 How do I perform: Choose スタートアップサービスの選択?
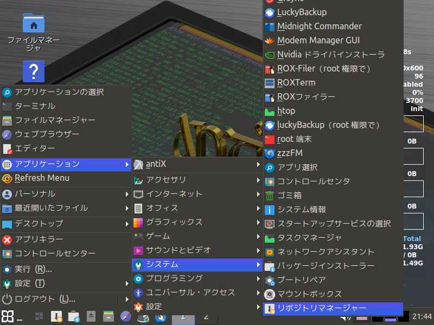pyautogui.click(x=333, y=224)
